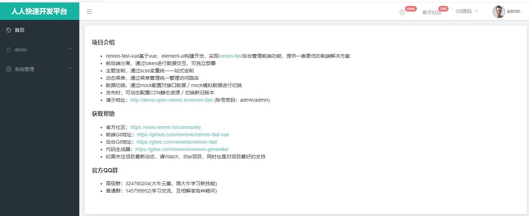Select 首页 in the sidebar
529x216 pixels.
(39, 30)
